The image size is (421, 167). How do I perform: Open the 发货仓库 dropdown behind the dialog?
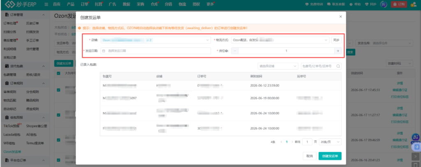[384, 43]
